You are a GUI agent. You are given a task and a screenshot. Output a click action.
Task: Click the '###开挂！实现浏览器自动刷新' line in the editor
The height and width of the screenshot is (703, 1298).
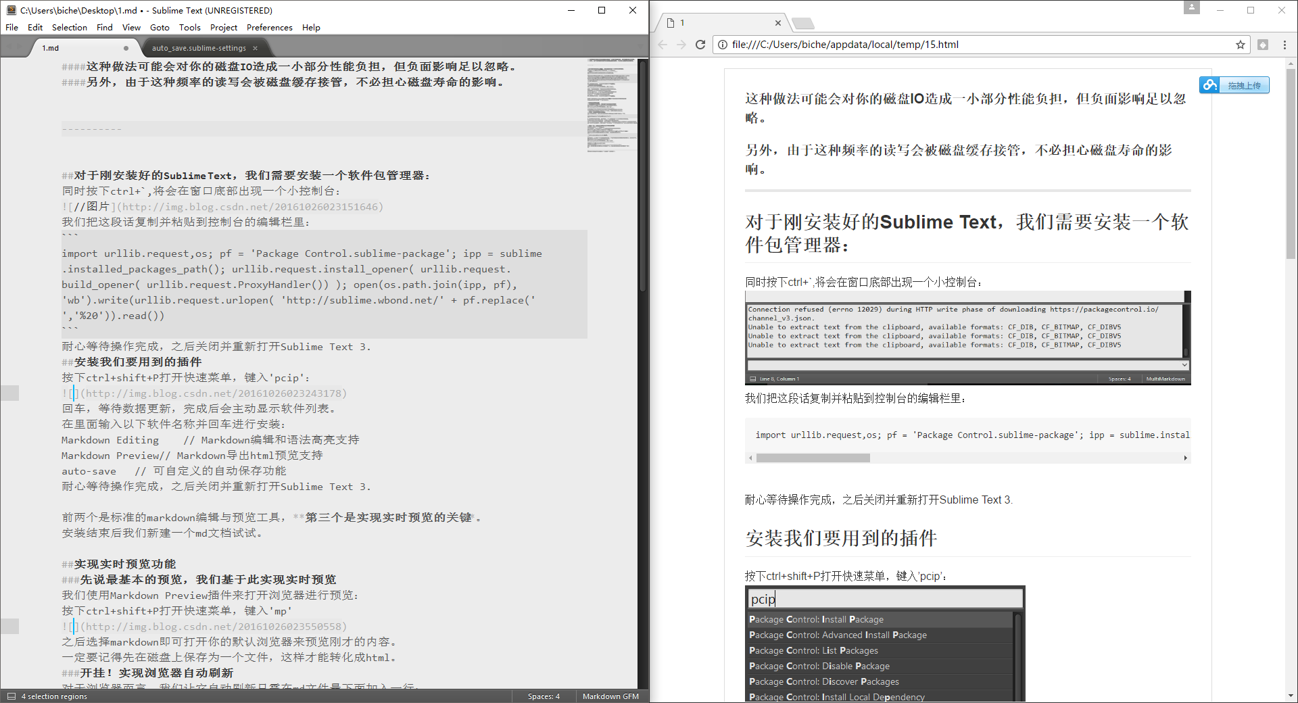click(x=147, y=673)
